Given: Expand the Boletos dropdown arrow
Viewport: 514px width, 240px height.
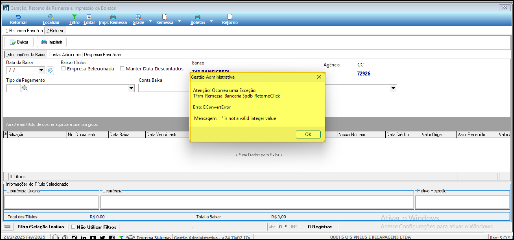Looking at the screenshot, I should click(x=211, y=21).
